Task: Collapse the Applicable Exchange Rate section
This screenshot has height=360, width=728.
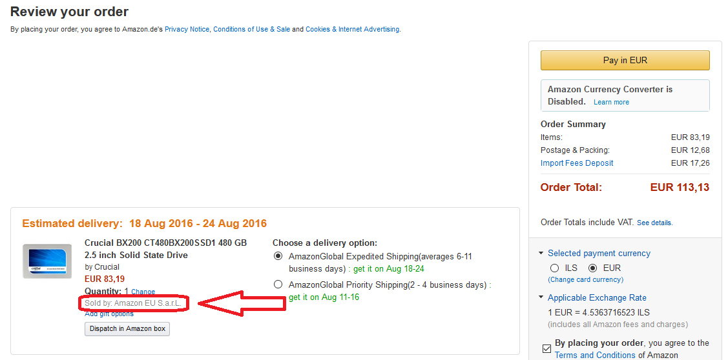Action: pos(541,297)
